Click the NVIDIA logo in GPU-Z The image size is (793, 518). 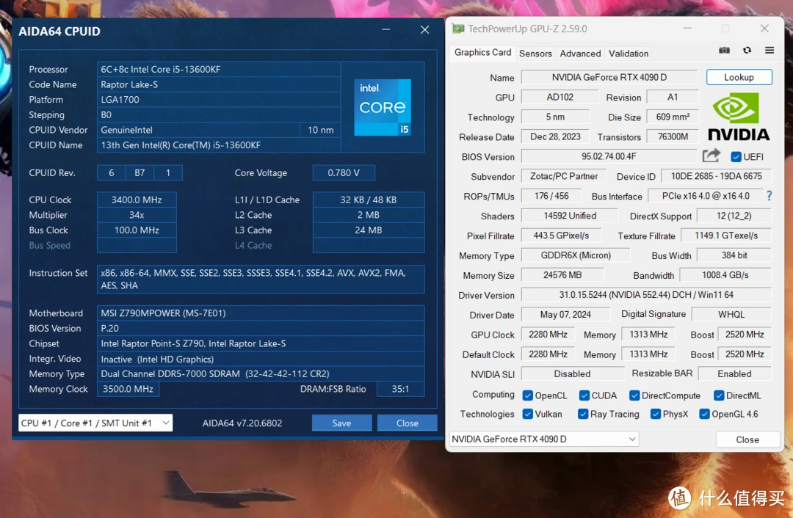click(x=738, y=117)
